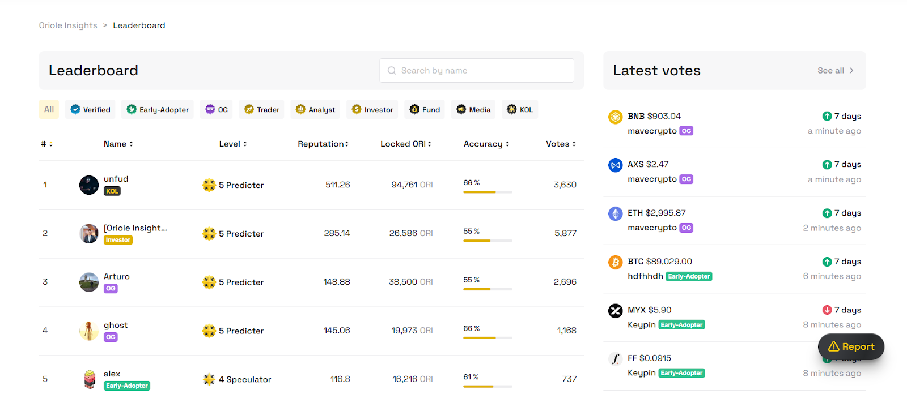Click unfud's 5 Predicter level badge icon
The width and height of the screenshot is (907, 394).
click(209, 185)
